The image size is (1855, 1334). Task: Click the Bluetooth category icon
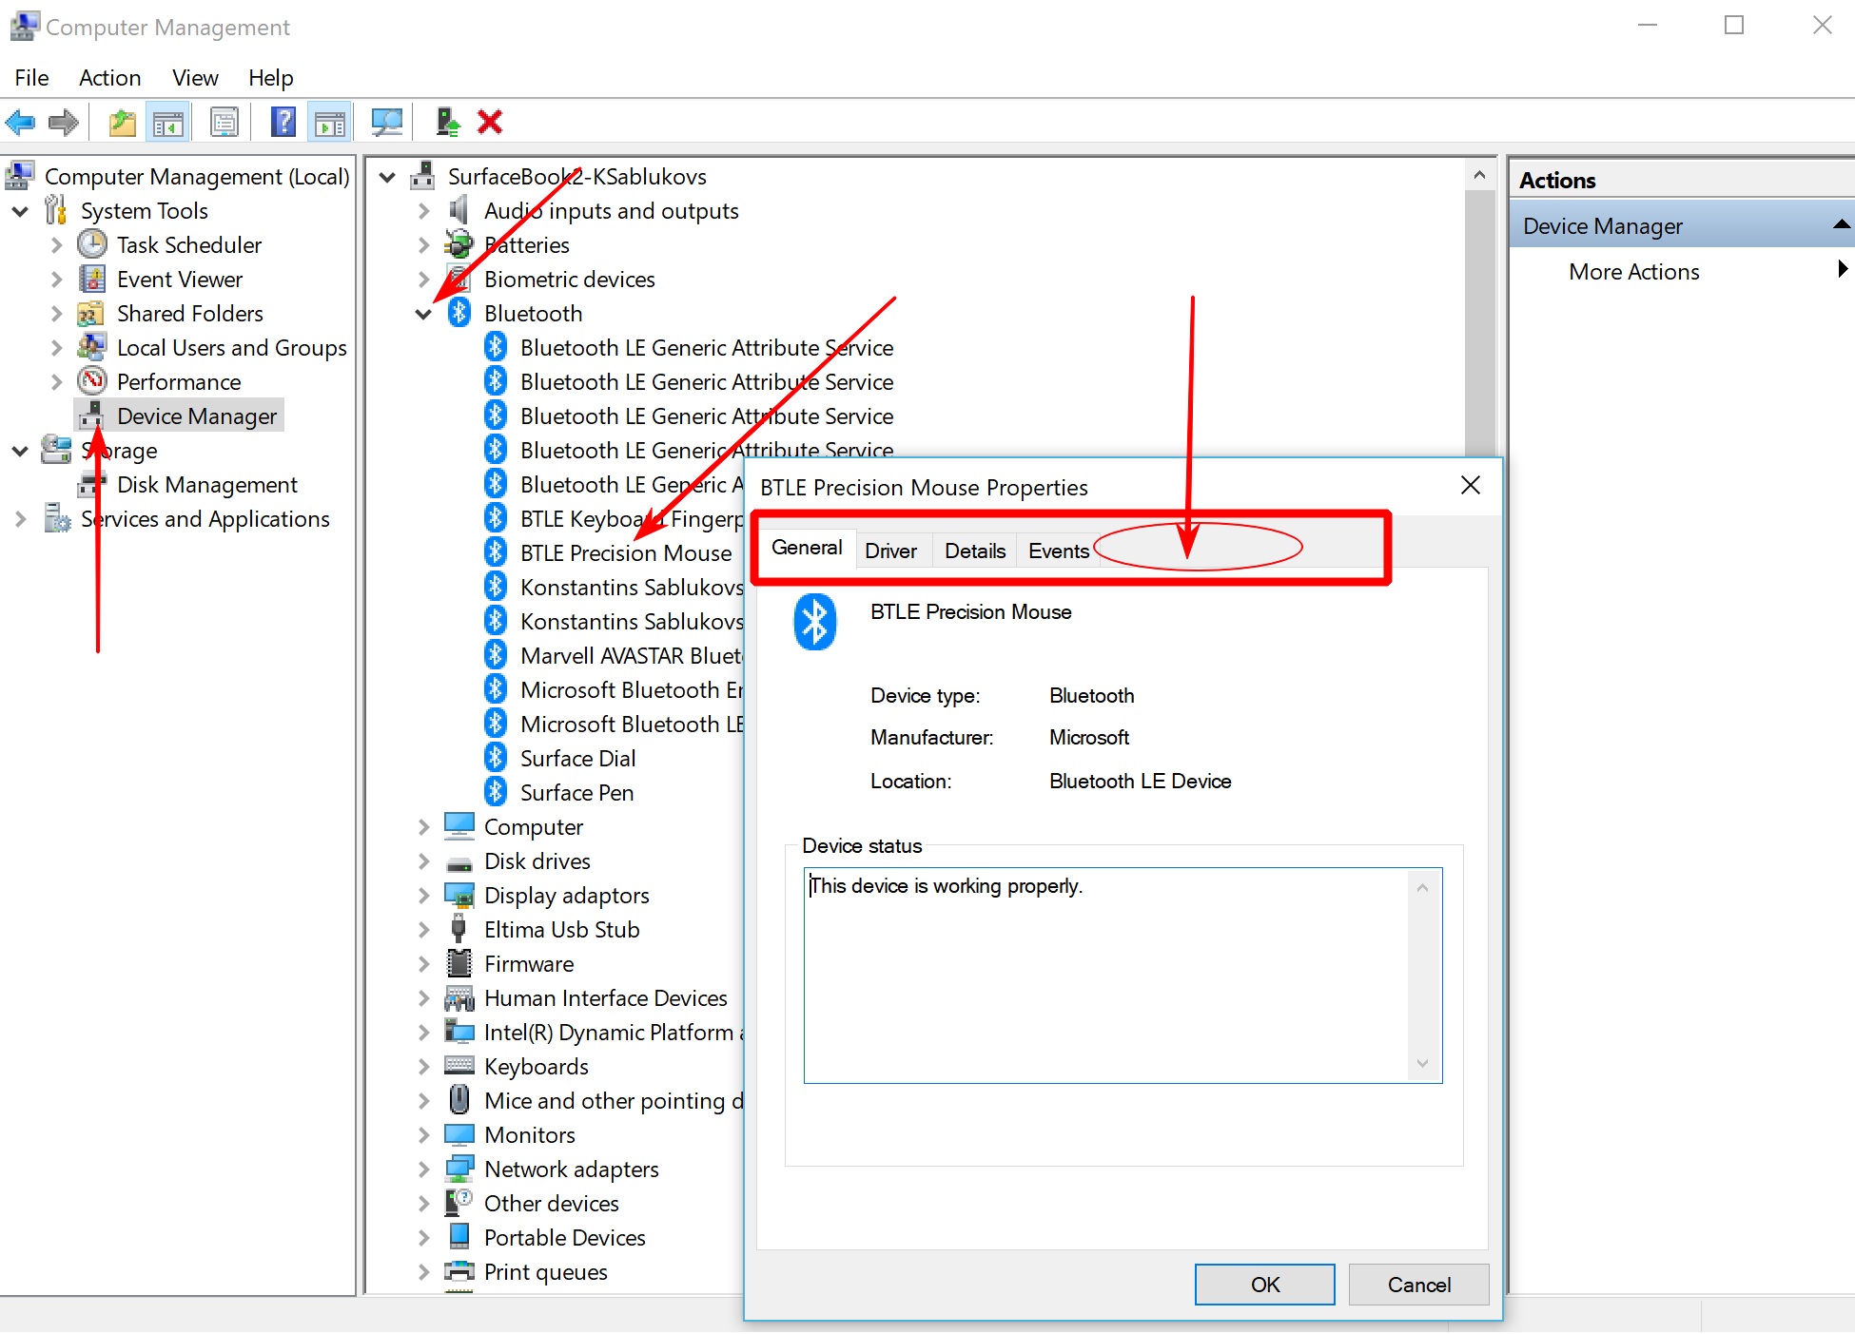[x=459, y=312]
